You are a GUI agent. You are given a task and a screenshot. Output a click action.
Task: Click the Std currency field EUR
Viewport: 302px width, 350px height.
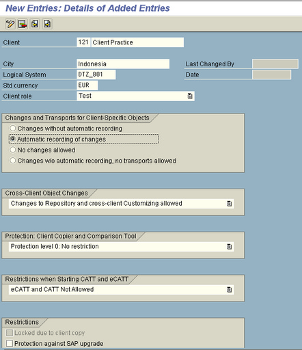pyautogui.click(x=87, y=85)
